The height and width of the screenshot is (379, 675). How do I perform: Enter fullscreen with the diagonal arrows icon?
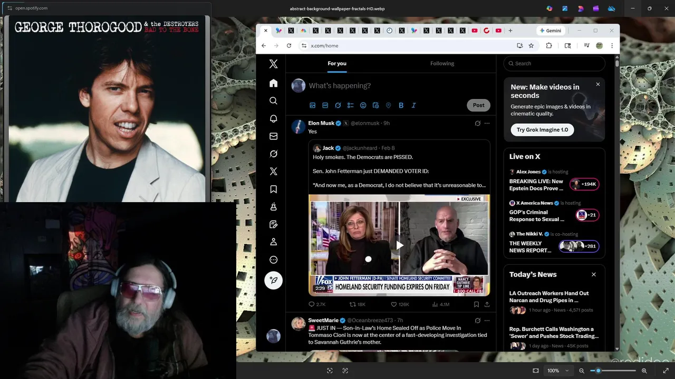click(x=666, y=371)
